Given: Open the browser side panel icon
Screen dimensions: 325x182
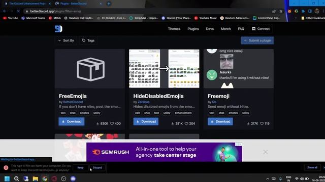Looking at the screenshot, I should 310,11.
